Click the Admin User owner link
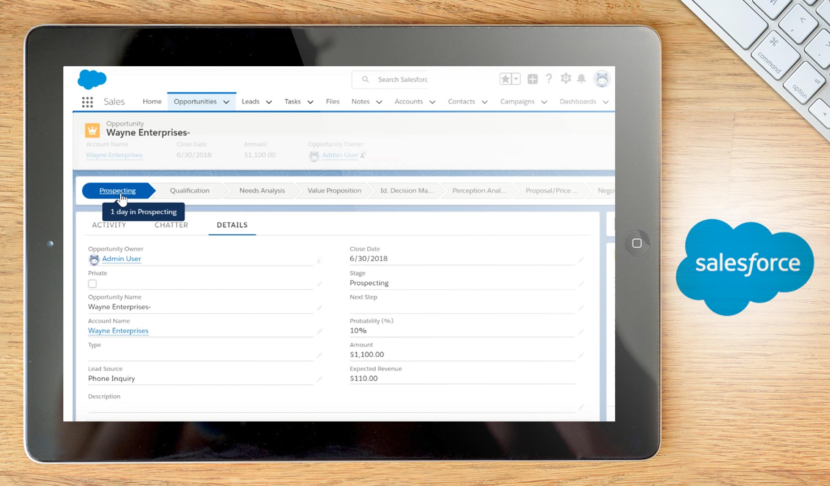This screenshot has width=830, height=486. pos(122,259)
